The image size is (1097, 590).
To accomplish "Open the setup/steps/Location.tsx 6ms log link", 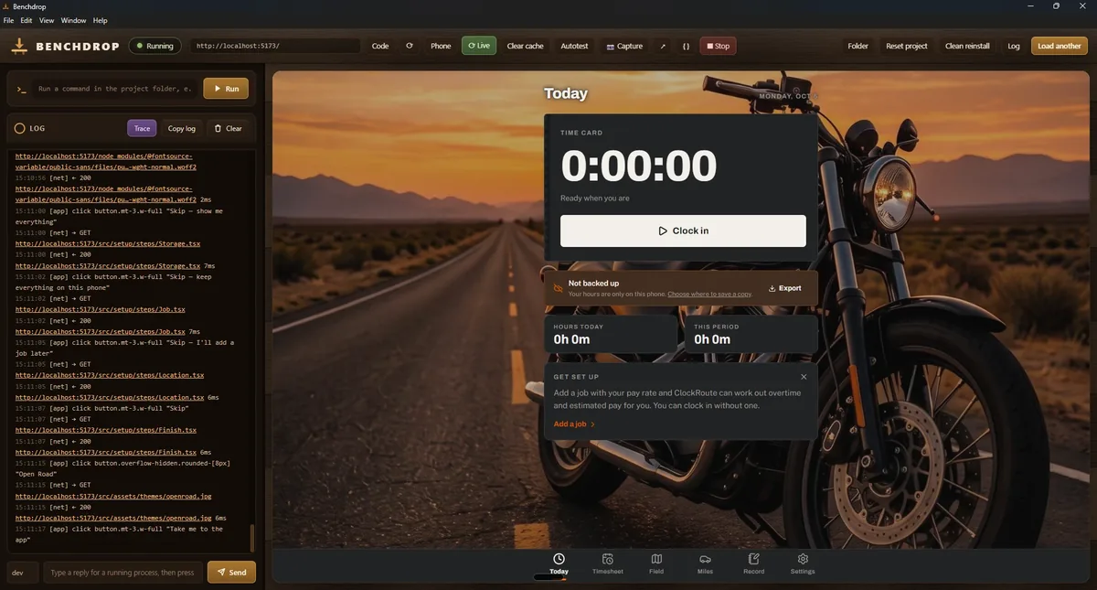I will pos(110,397).
